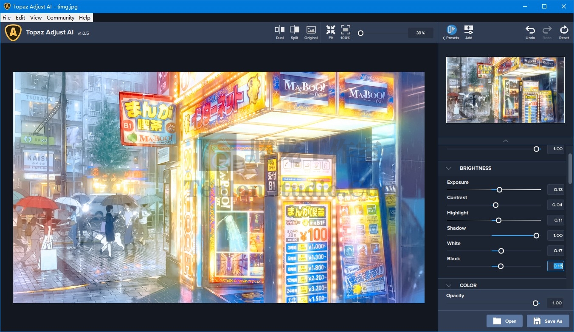Click the main image preview canvas
Viewport: 574px width, 332px height.
coord(219,187)
